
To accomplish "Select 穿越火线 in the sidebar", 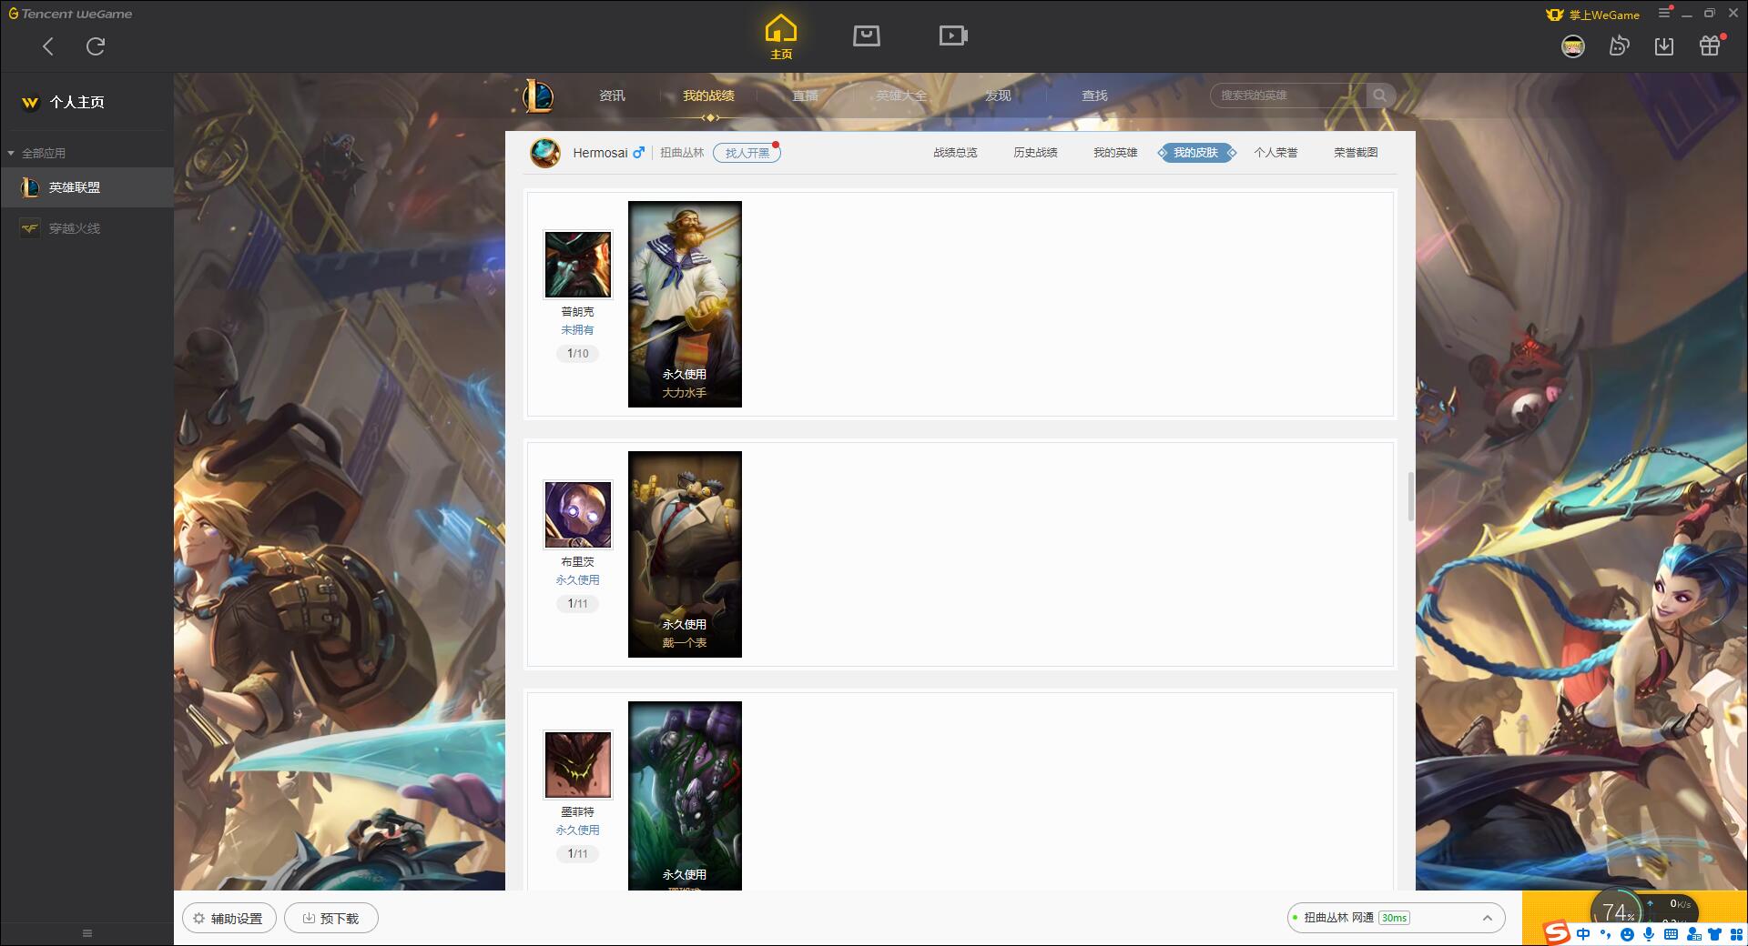I will [86, 228].
